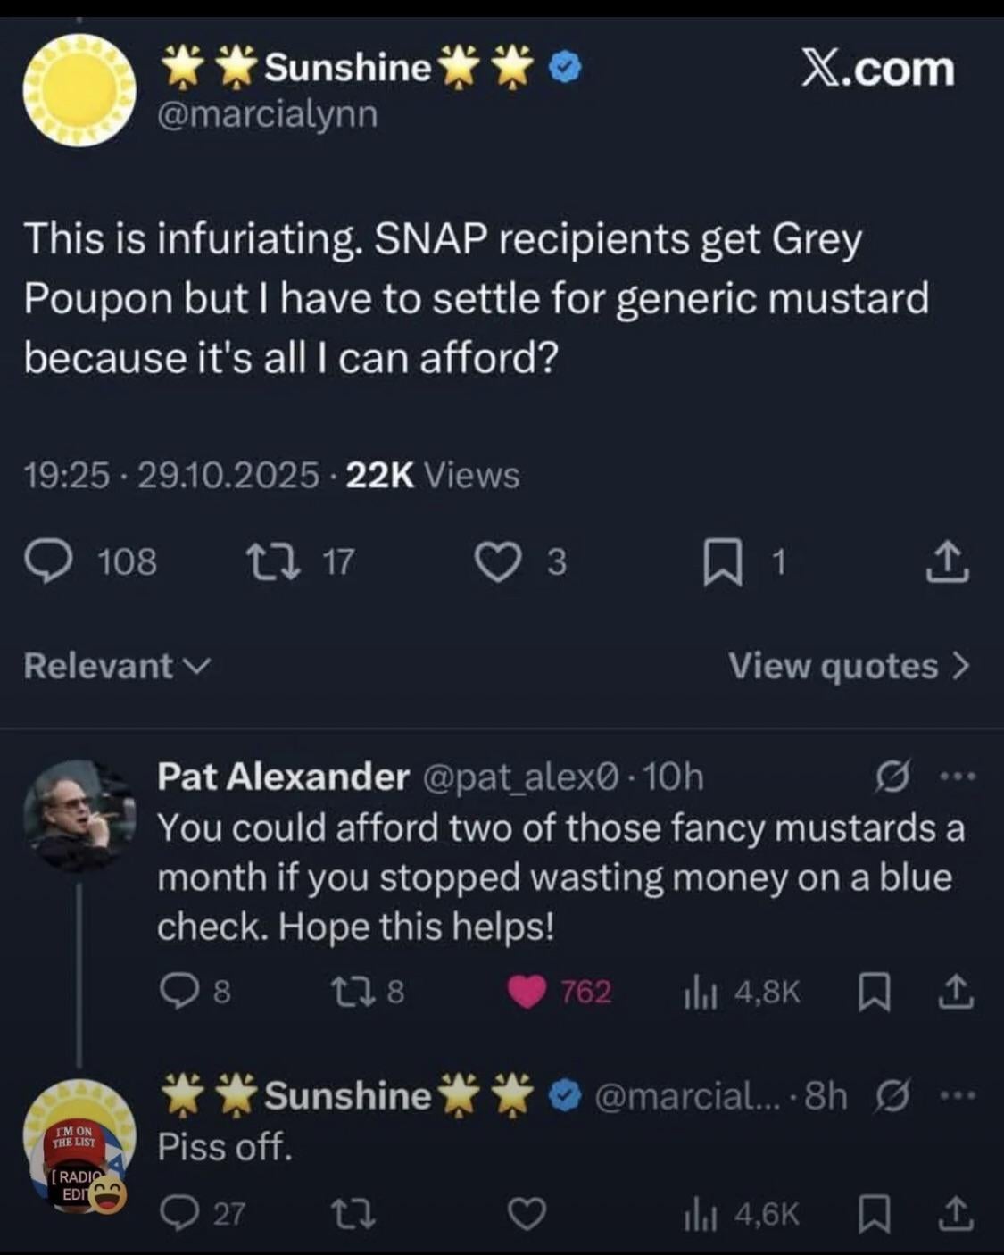Like the main SNAP recipients post
This screenshot has height=1255, width=1004.
497,562
